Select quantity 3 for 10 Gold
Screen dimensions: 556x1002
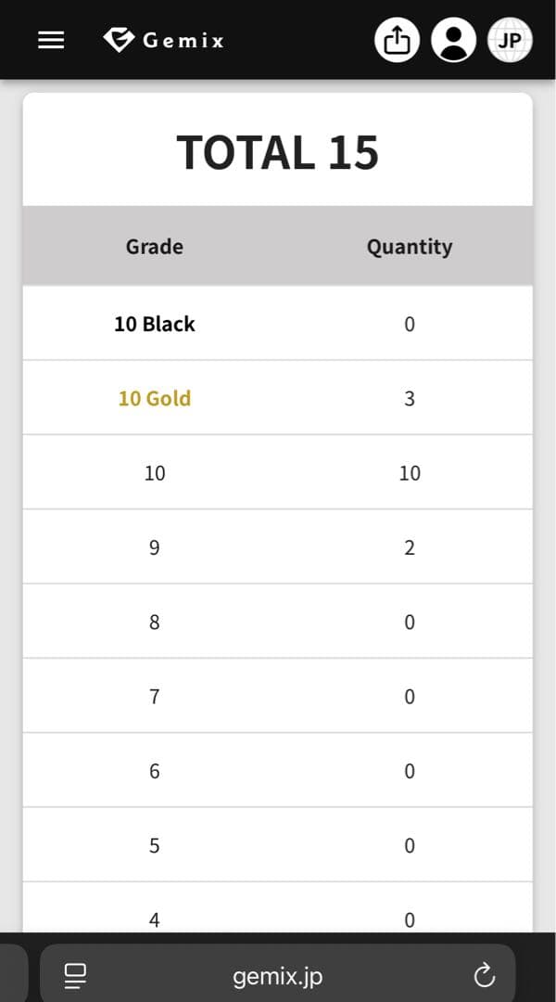(x=410, y=399)
